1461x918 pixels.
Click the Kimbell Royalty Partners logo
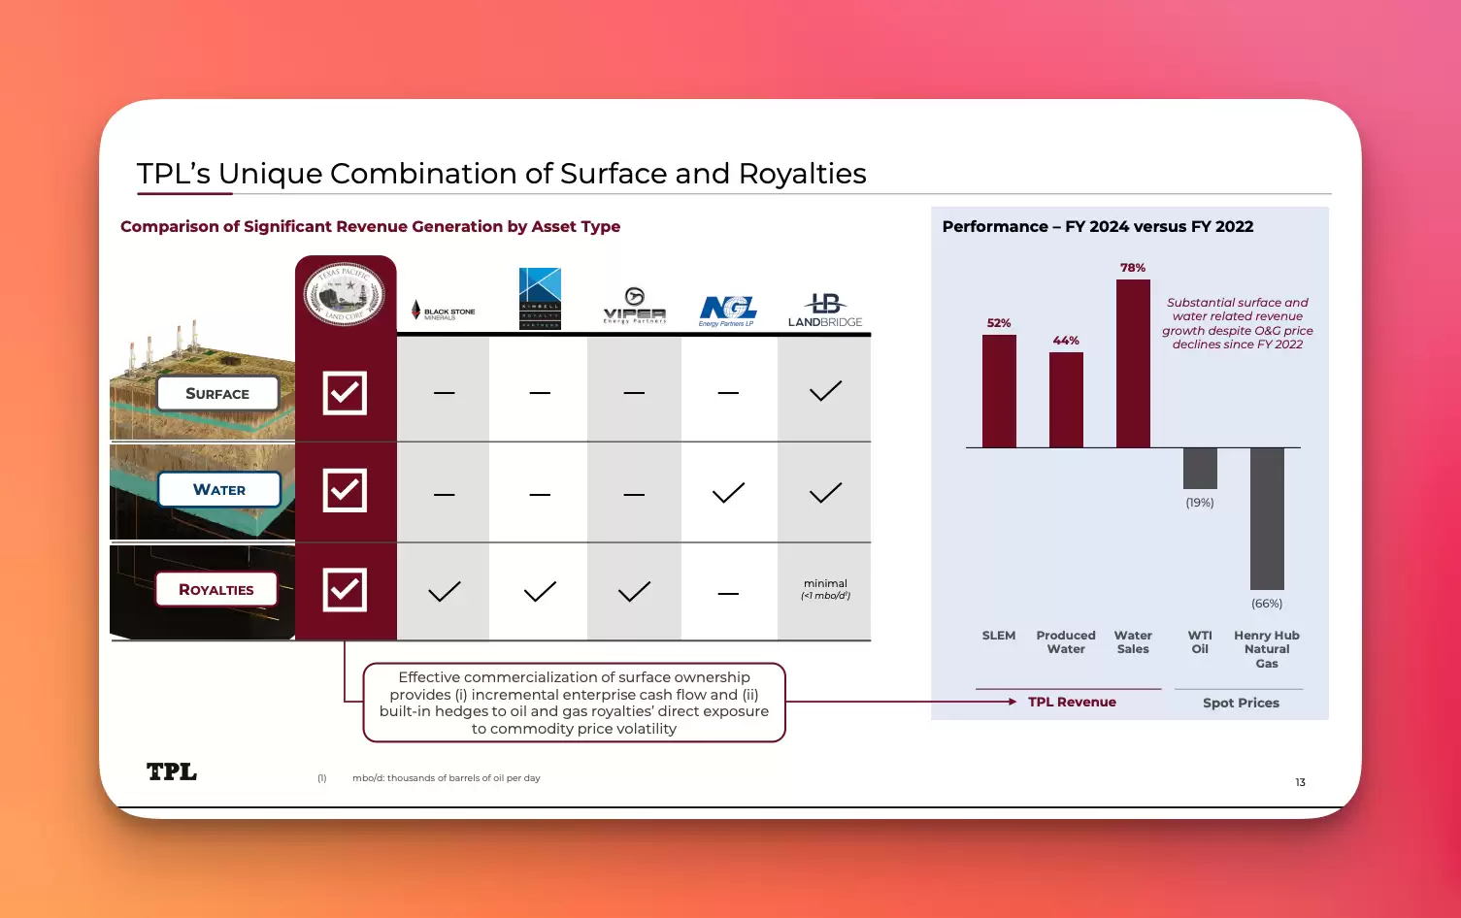click(x=540, y=299)
